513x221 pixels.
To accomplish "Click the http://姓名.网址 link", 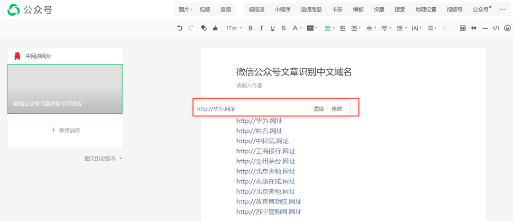I will coord(259,131).
